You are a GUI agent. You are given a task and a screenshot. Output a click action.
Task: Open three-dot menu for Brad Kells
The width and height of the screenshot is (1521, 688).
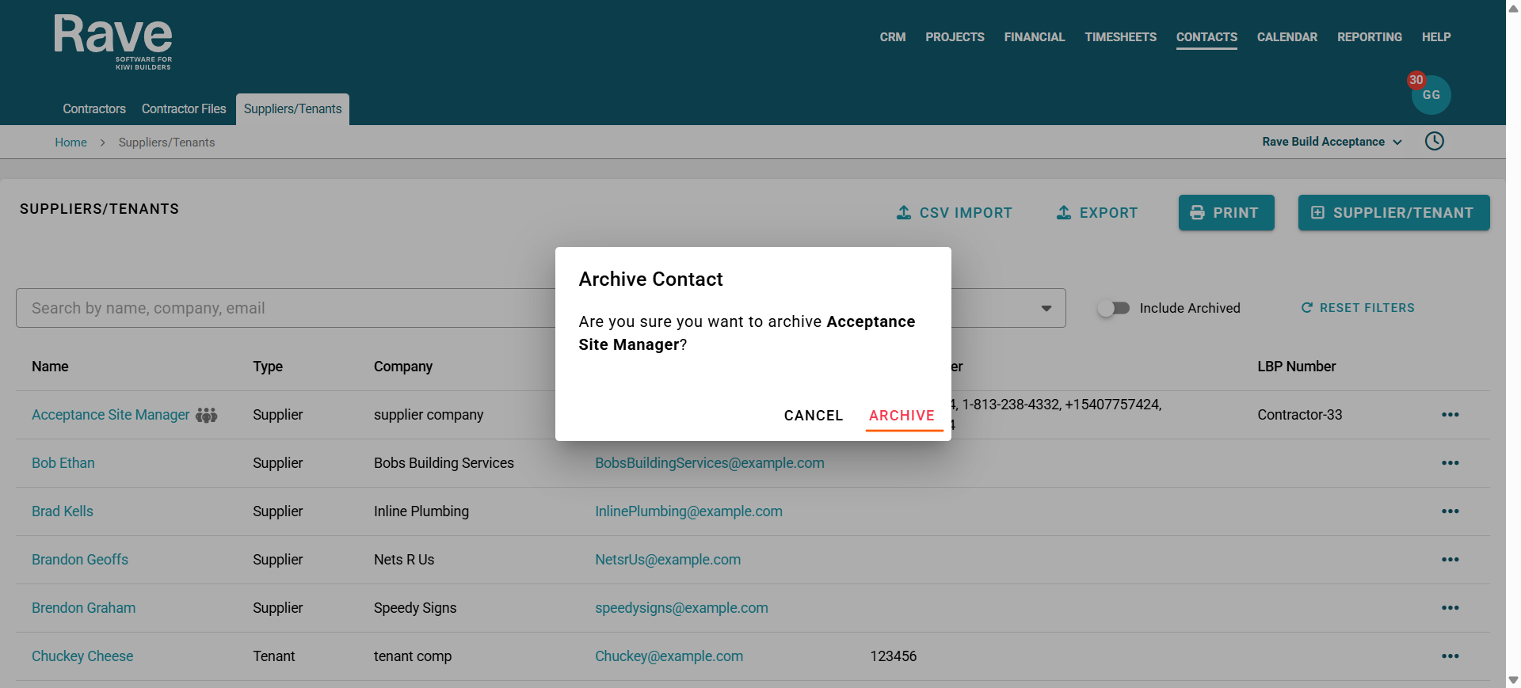point(1450,511)
